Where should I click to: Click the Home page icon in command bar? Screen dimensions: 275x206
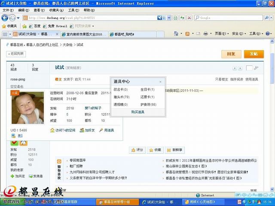click(176, 33)
